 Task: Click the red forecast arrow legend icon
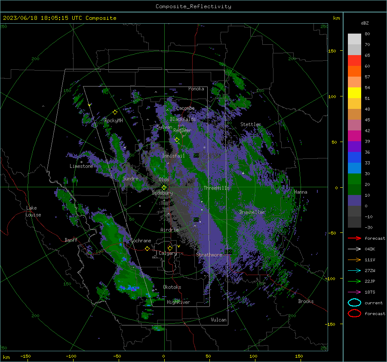pos(354,238)
